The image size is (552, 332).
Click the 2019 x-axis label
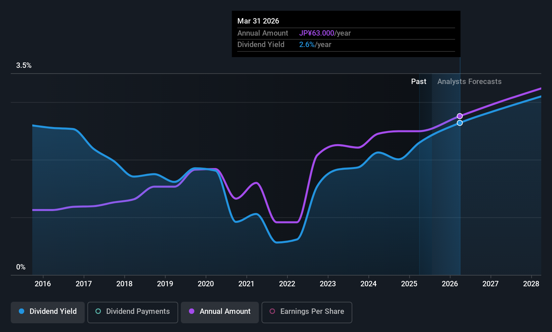[165, 284]
